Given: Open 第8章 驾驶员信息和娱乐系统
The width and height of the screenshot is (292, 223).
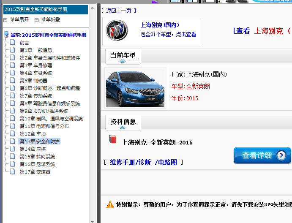Looking at the screenshot, I should 50,103.
